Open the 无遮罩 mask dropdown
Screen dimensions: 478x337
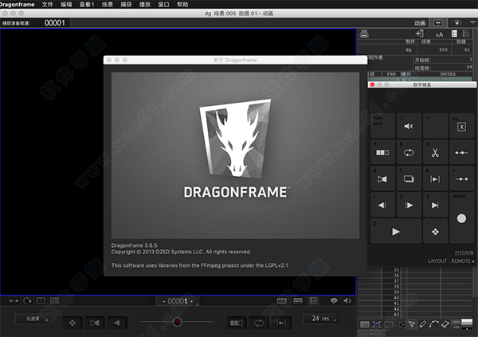coord(33,319)
